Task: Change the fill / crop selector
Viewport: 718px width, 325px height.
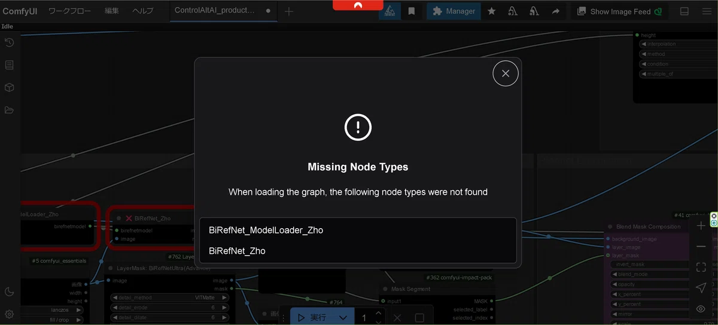Action: point(53,320)
